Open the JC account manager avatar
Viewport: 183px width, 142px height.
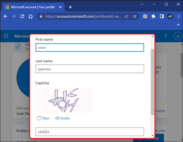pos(178,36)
